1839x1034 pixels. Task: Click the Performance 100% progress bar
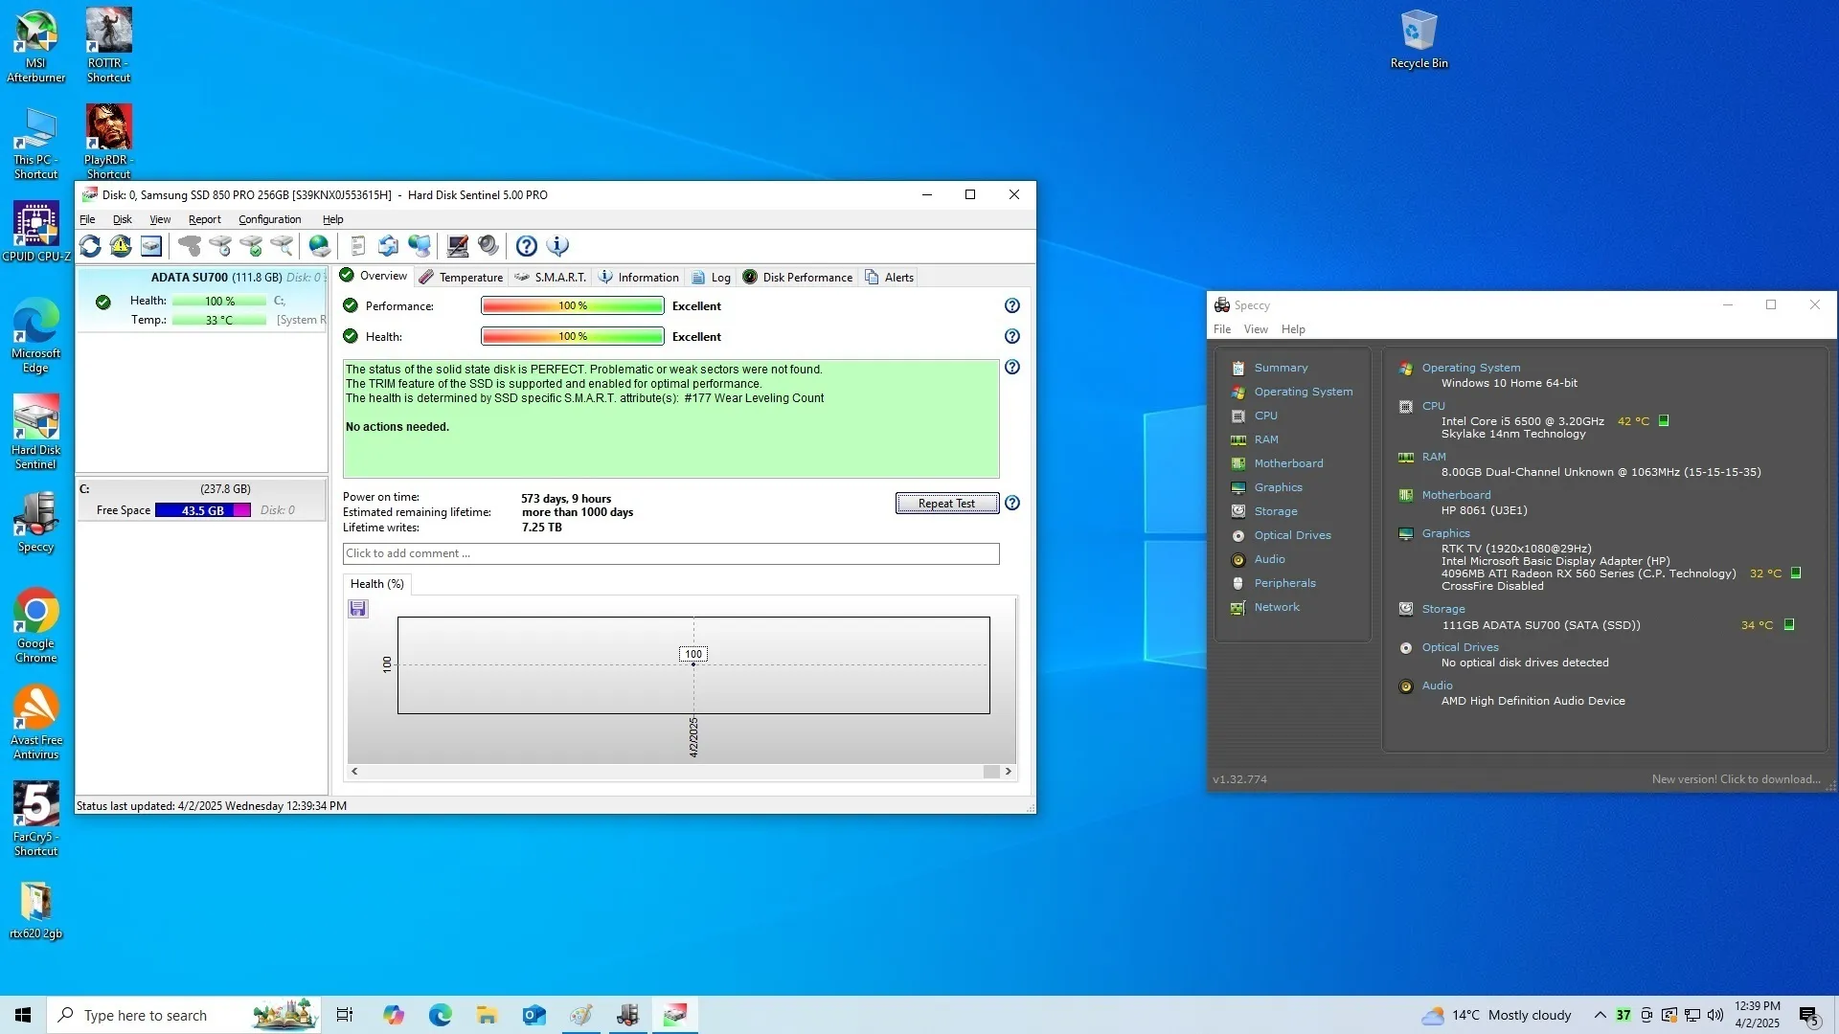coord(573,305)
